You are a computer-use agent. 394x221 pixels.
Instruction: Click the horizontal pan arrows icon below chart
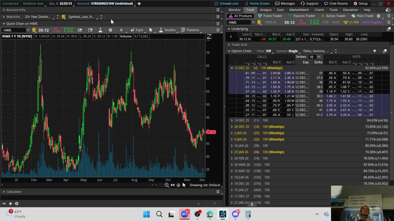[172, 185]
